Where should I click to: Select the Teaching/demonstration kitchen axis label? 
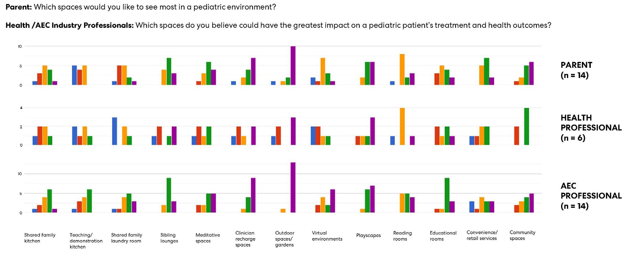[86, 241]
